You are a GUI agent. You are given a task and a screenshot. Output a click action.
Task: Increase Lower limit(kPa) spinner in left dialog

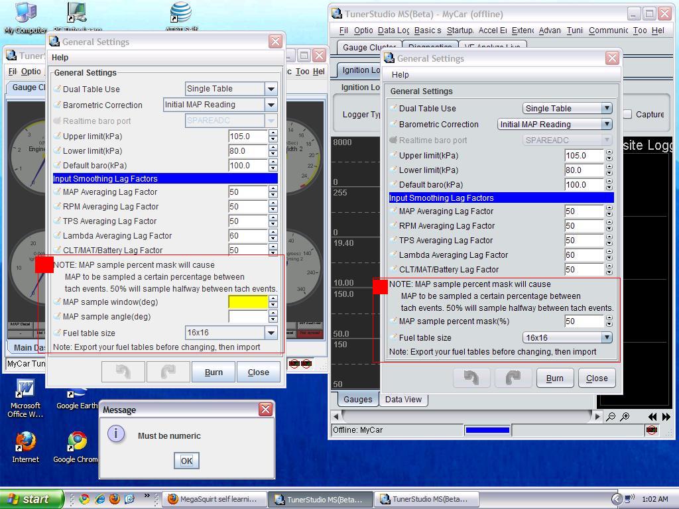(273, 147)
